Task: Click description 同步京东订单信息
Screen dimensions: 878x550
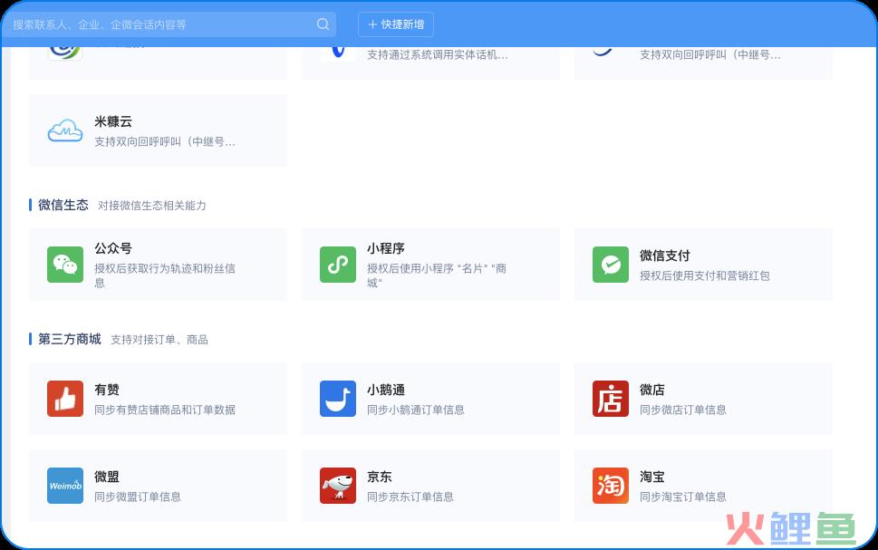Action: click(x=410, y=497)
